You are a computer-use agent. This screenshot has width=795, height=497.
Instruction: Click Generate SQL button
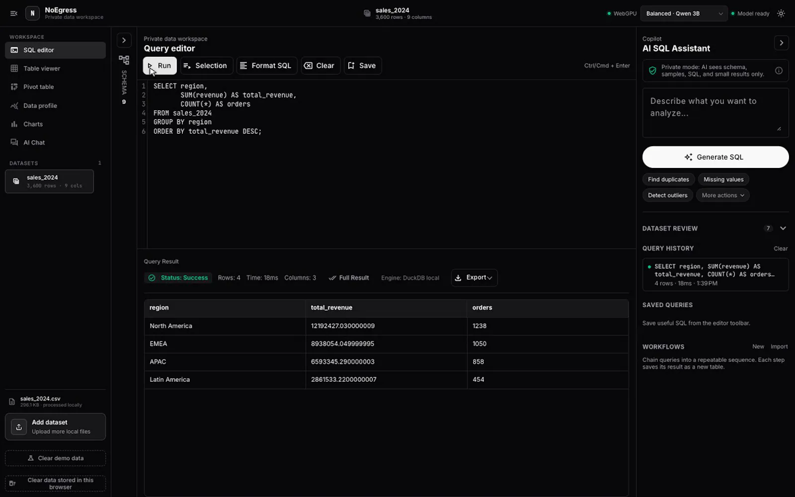[x=715, y=157]
